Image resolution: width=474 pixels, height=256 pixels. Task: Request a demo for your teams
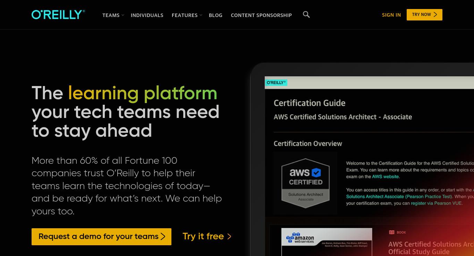[101, 237]
